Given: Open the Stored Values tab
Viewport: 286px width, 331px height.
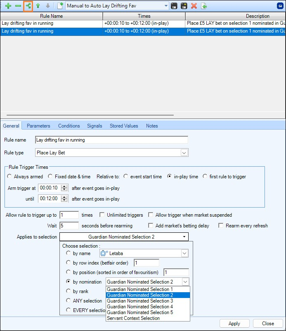Looking at the screenshot, I should coord(124,126).
